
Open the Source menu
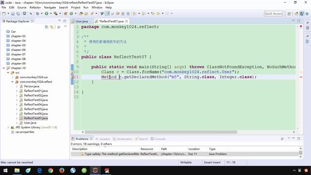[x=22, y=7]
